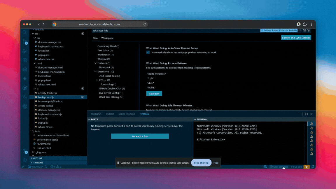
Task: Select What Was I Doing (5) settings category
Action: pos(111,97)
